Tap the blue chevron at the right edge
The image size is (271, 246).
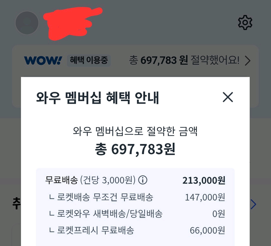click(x=253, y=204)
